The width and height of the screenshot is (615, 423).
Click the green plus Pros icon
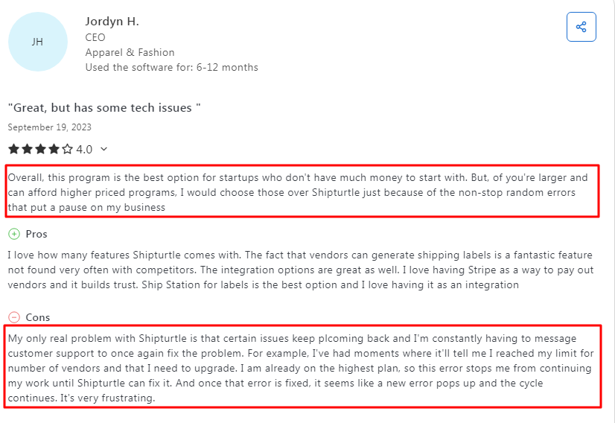coord(14,234)
